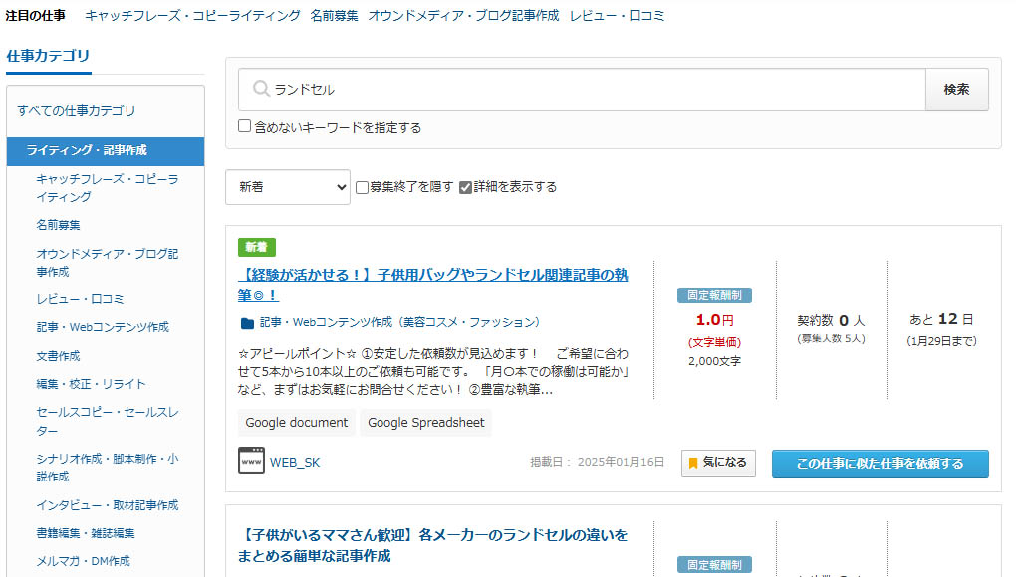The width and height of the screenshot is (1016, 577).
Task: Click the first job's 固定報酬制 label
Action: [715, 295]
